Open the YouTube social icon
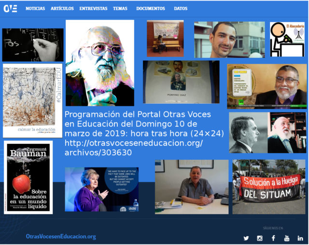 coord(287,238)
